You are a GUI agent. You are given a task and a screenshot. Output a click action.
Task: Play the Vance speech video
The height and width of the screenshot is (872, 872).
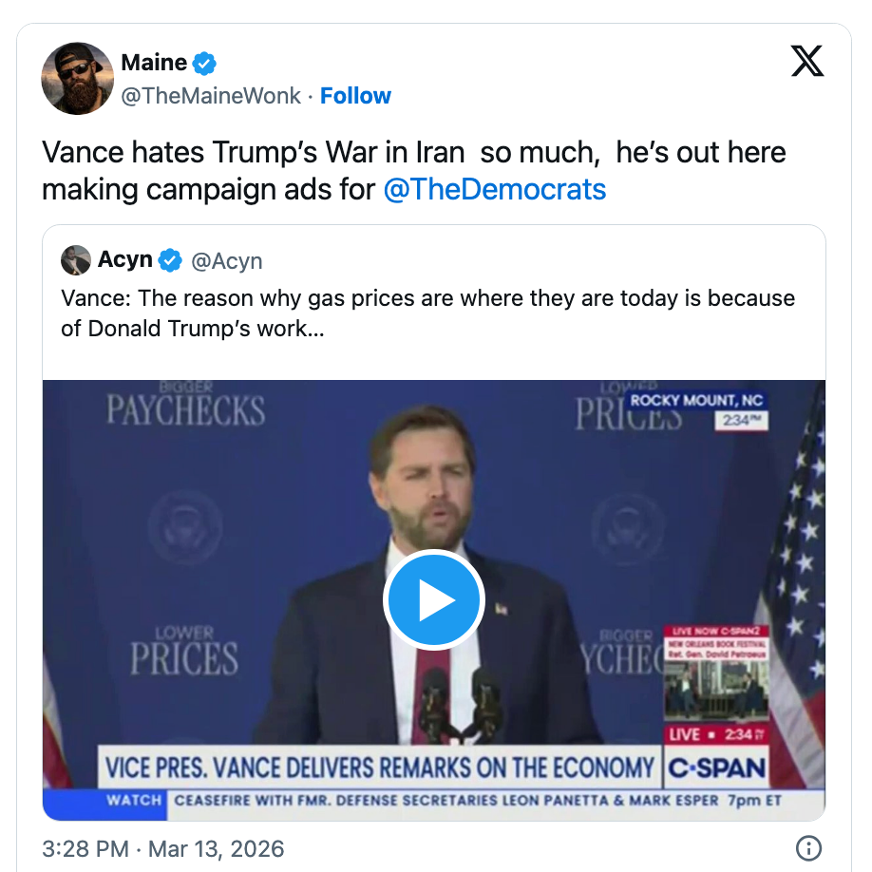coord(434,599)
